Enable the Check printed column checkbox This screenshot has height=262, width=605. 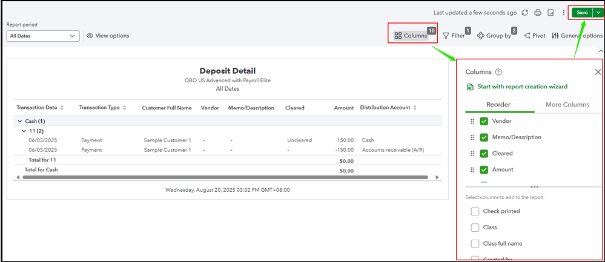click(475, 211)
